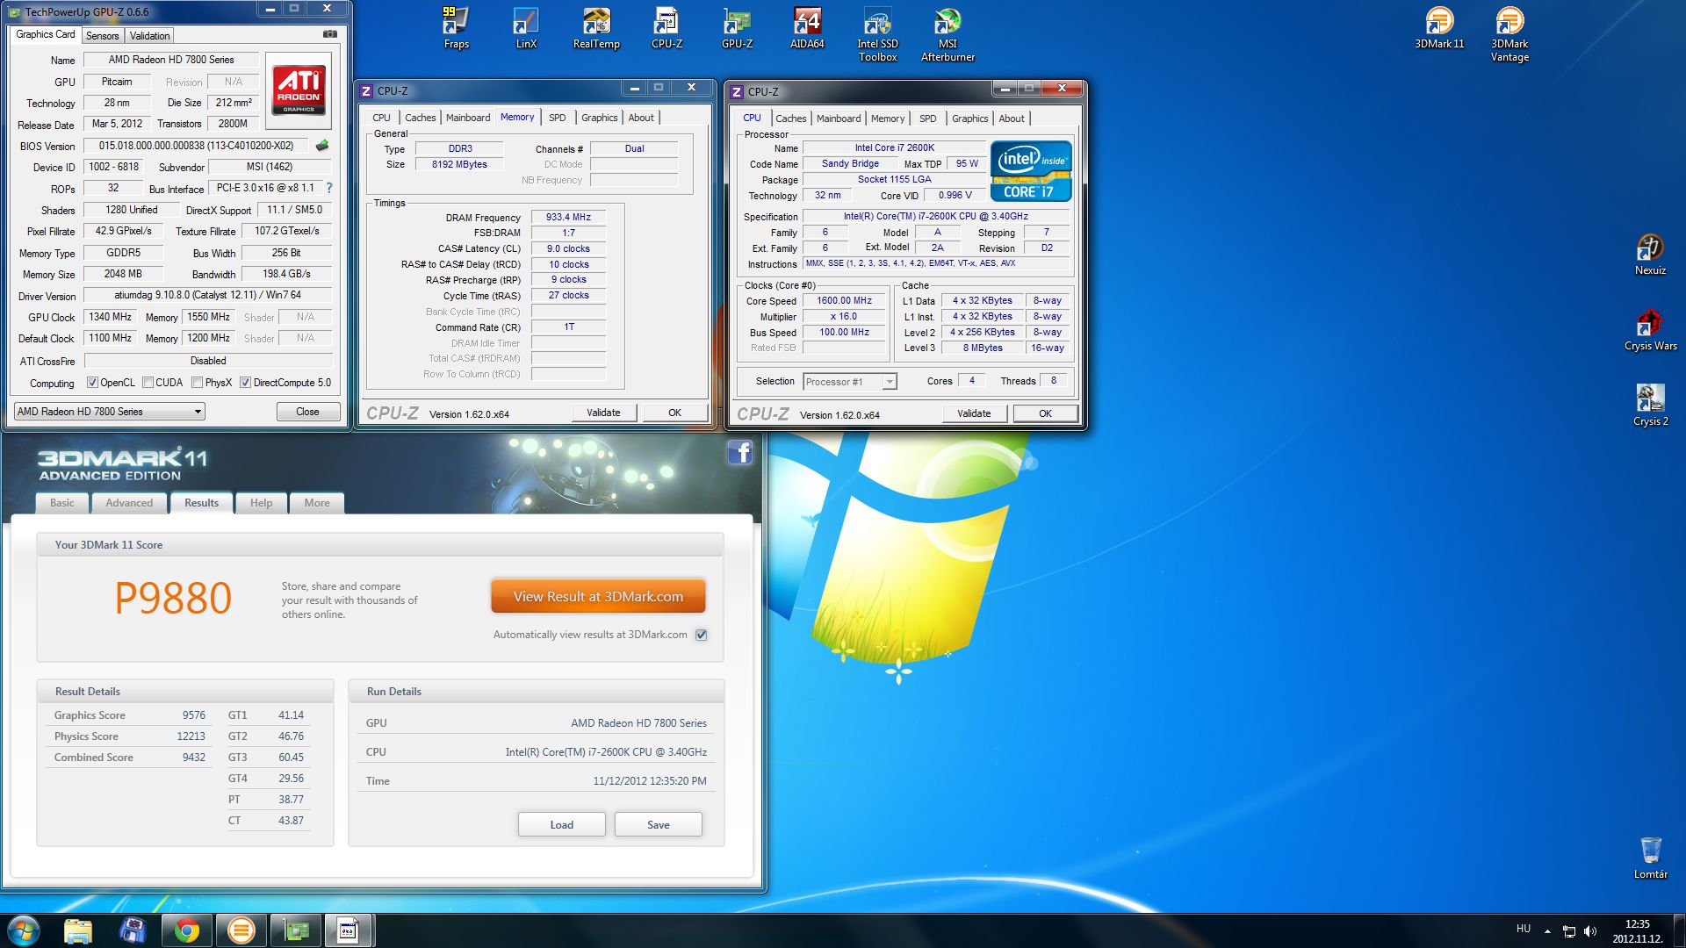Screen dimensions: 1686x948
Task: Click Chrome icon in taskbar
Action: coord(186,930)
